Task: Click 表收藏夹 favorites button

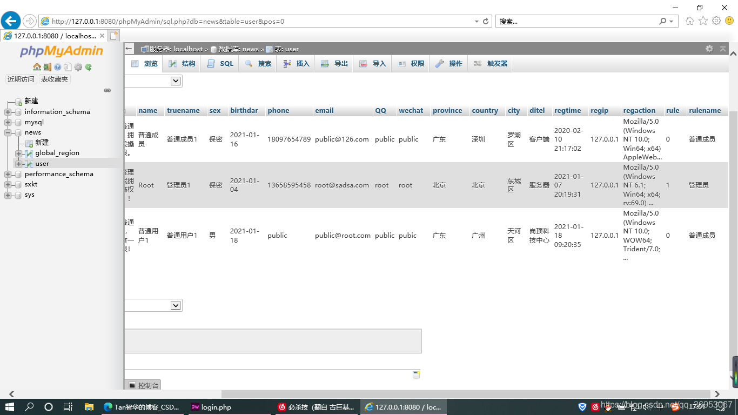Action: pos(55,79)
